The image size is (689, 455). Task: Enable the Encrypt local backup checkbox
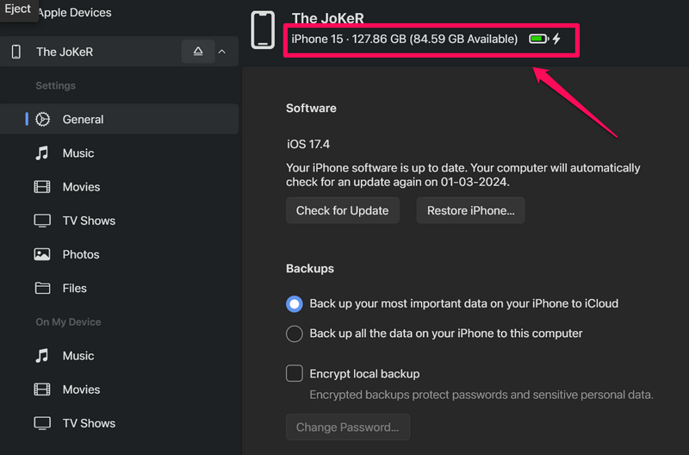(295, 373)
